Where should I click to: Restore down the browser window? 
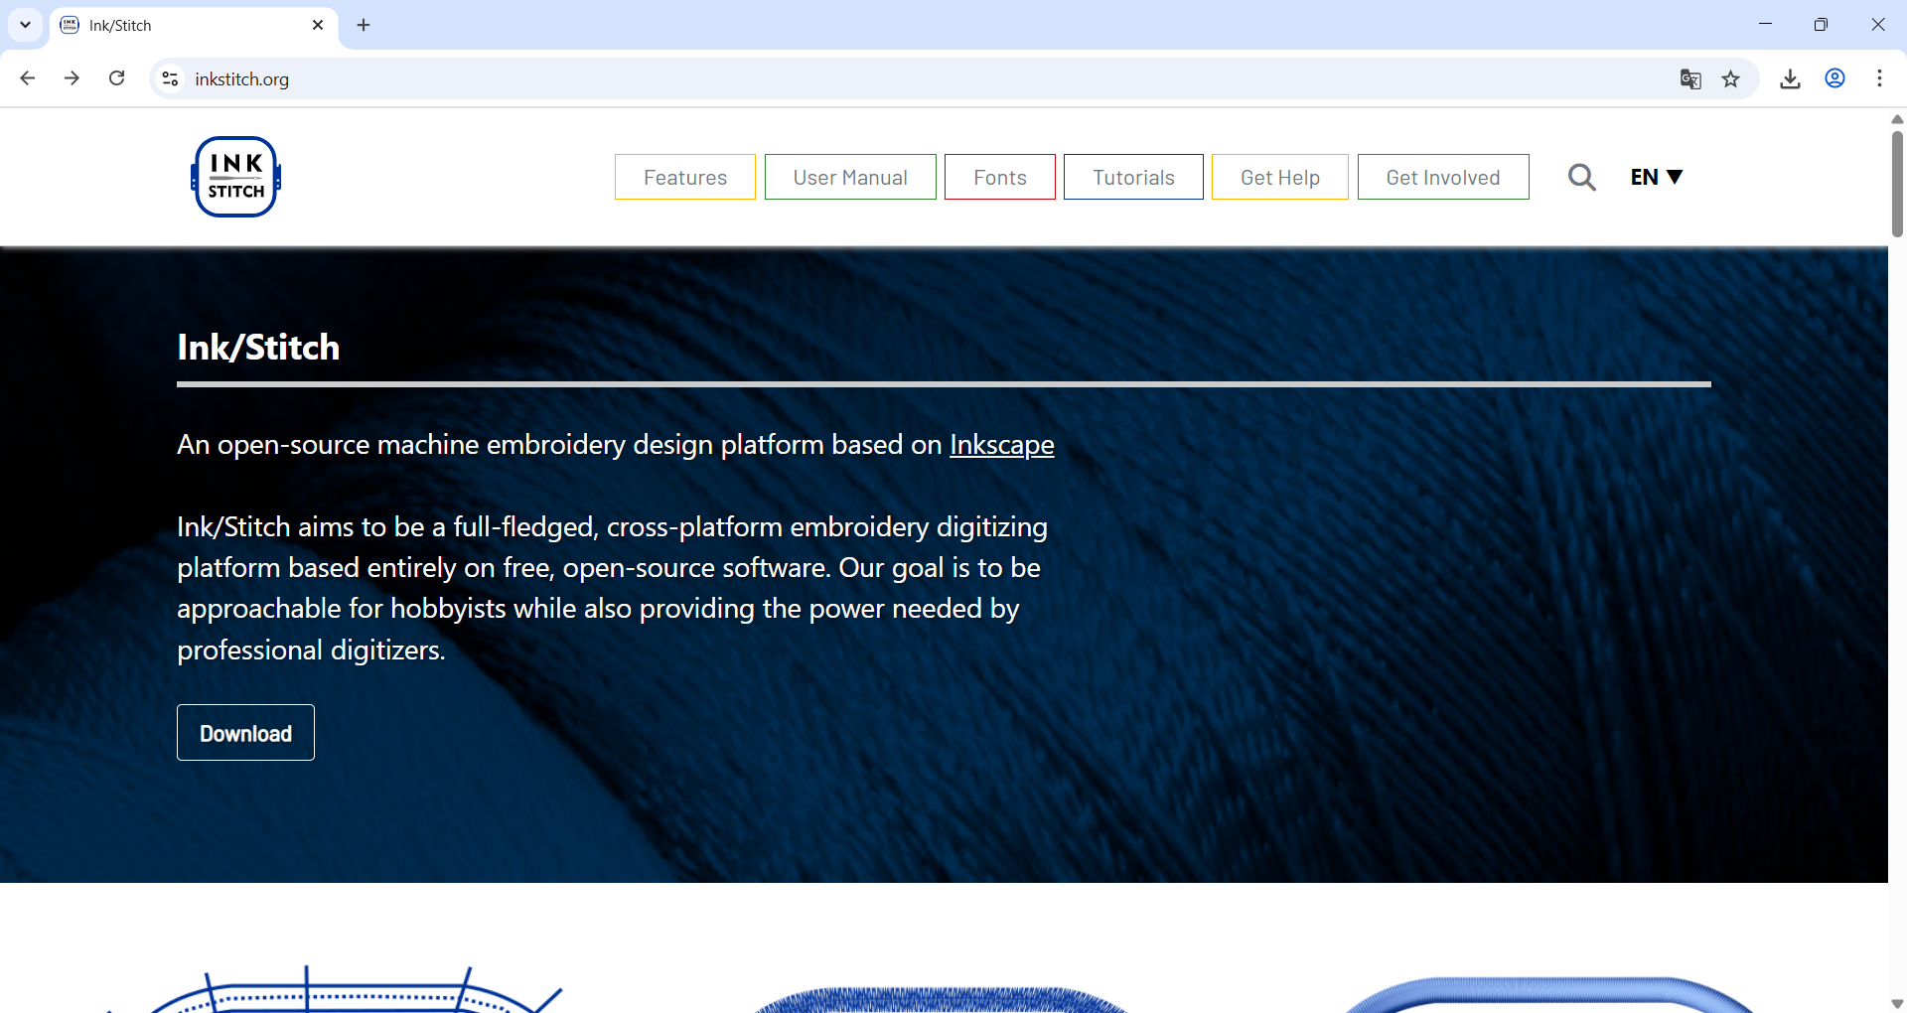pos(1821,25)
